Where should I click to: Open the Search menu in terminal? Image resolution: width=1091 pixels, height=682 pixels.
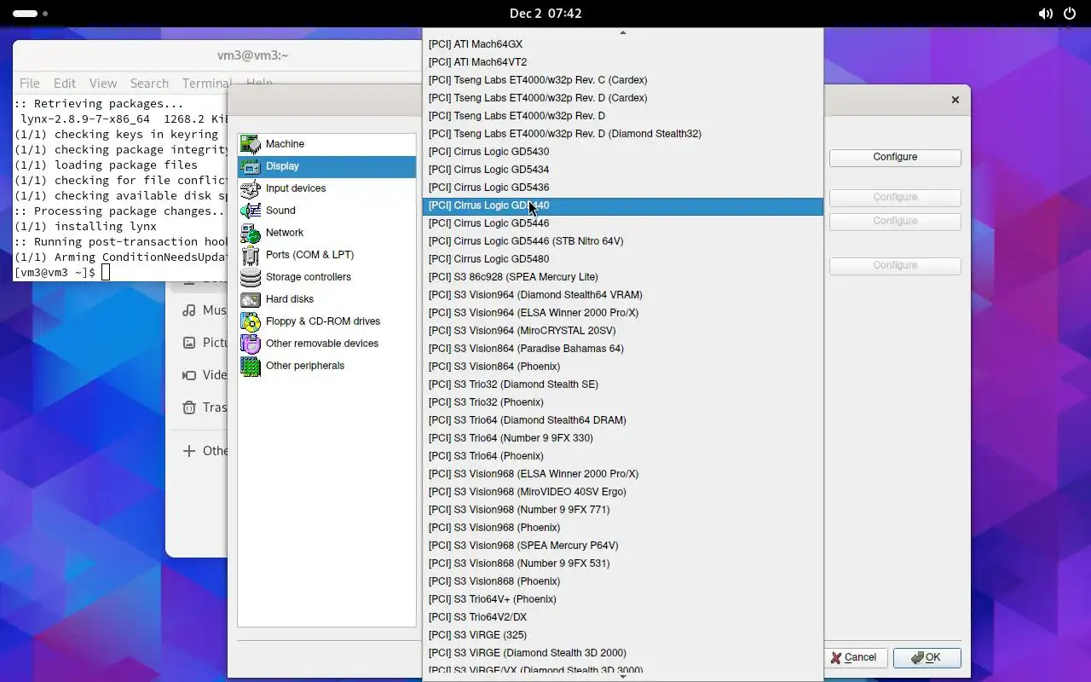[149, 83]
